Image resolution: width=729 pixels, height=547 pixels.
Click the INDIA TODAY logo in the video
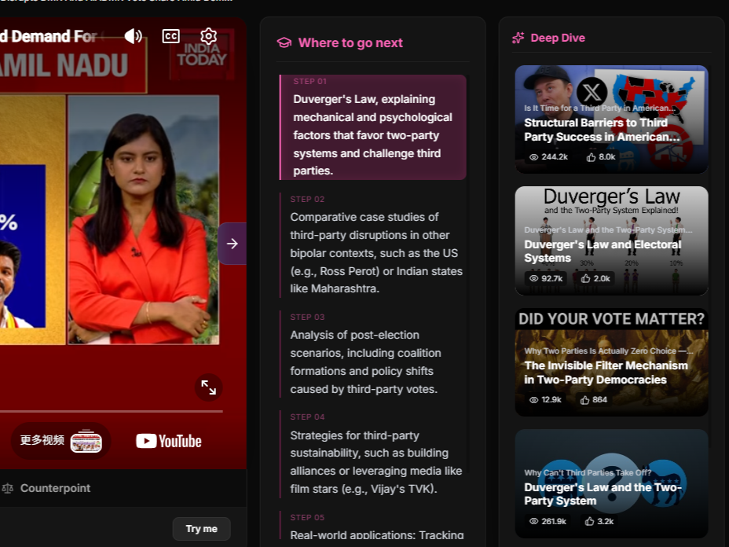click(x=202, y=54)
